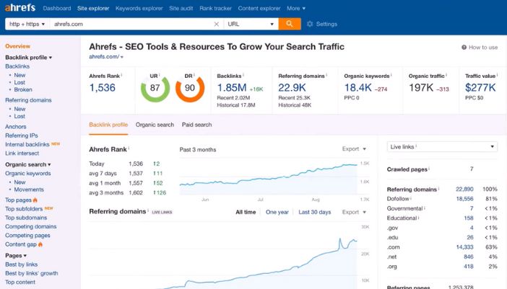The height and width of the screenshot is (289, 507).
Task: Click the Backlinks value 1.85M
Action: click(x=232, y=88)
